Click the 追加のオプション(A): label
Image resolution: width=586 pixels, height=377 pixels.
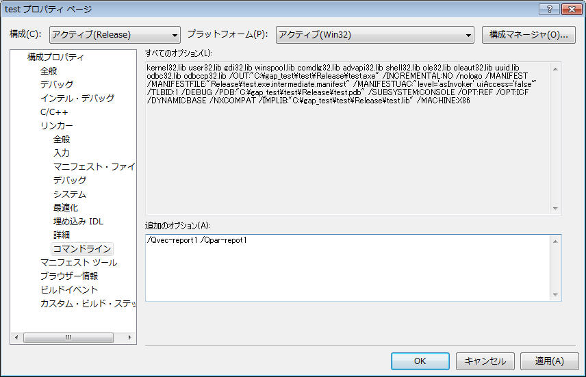[x=177, y=226]
